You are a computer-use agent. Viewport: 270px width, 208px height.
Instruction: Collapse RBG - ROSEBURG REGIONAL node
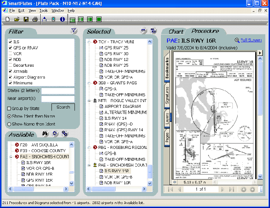click(89, 148)
